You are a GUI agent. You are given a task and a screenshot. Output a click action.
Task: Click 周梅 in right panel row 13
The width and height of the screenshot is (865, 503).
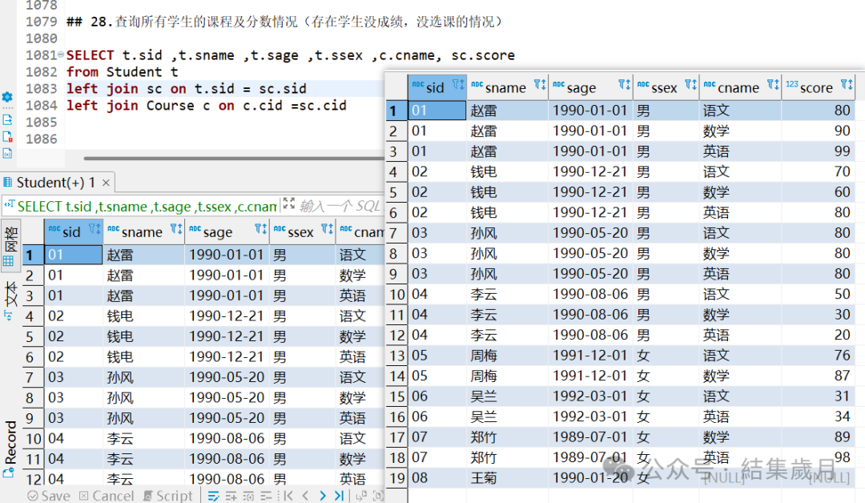coord(484,356)
